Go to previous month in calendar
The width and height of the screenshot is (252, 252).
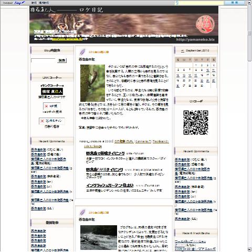tap(183, 50)
